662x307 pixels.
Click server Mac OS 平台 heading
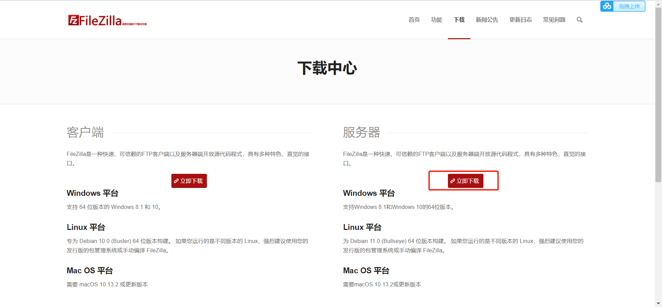click(x=366, y=271)
